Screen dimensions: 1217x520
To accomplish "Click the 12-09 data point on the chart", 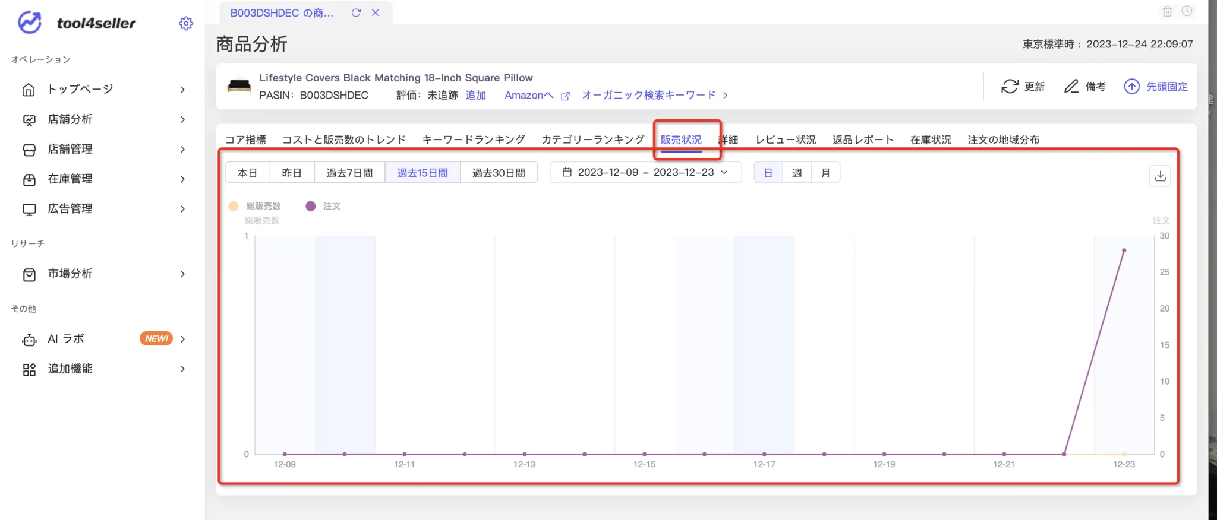I will [x=285, y=454].
